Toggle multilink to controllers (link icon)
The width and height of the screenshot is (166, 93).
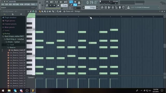click(x=75, y=5)
